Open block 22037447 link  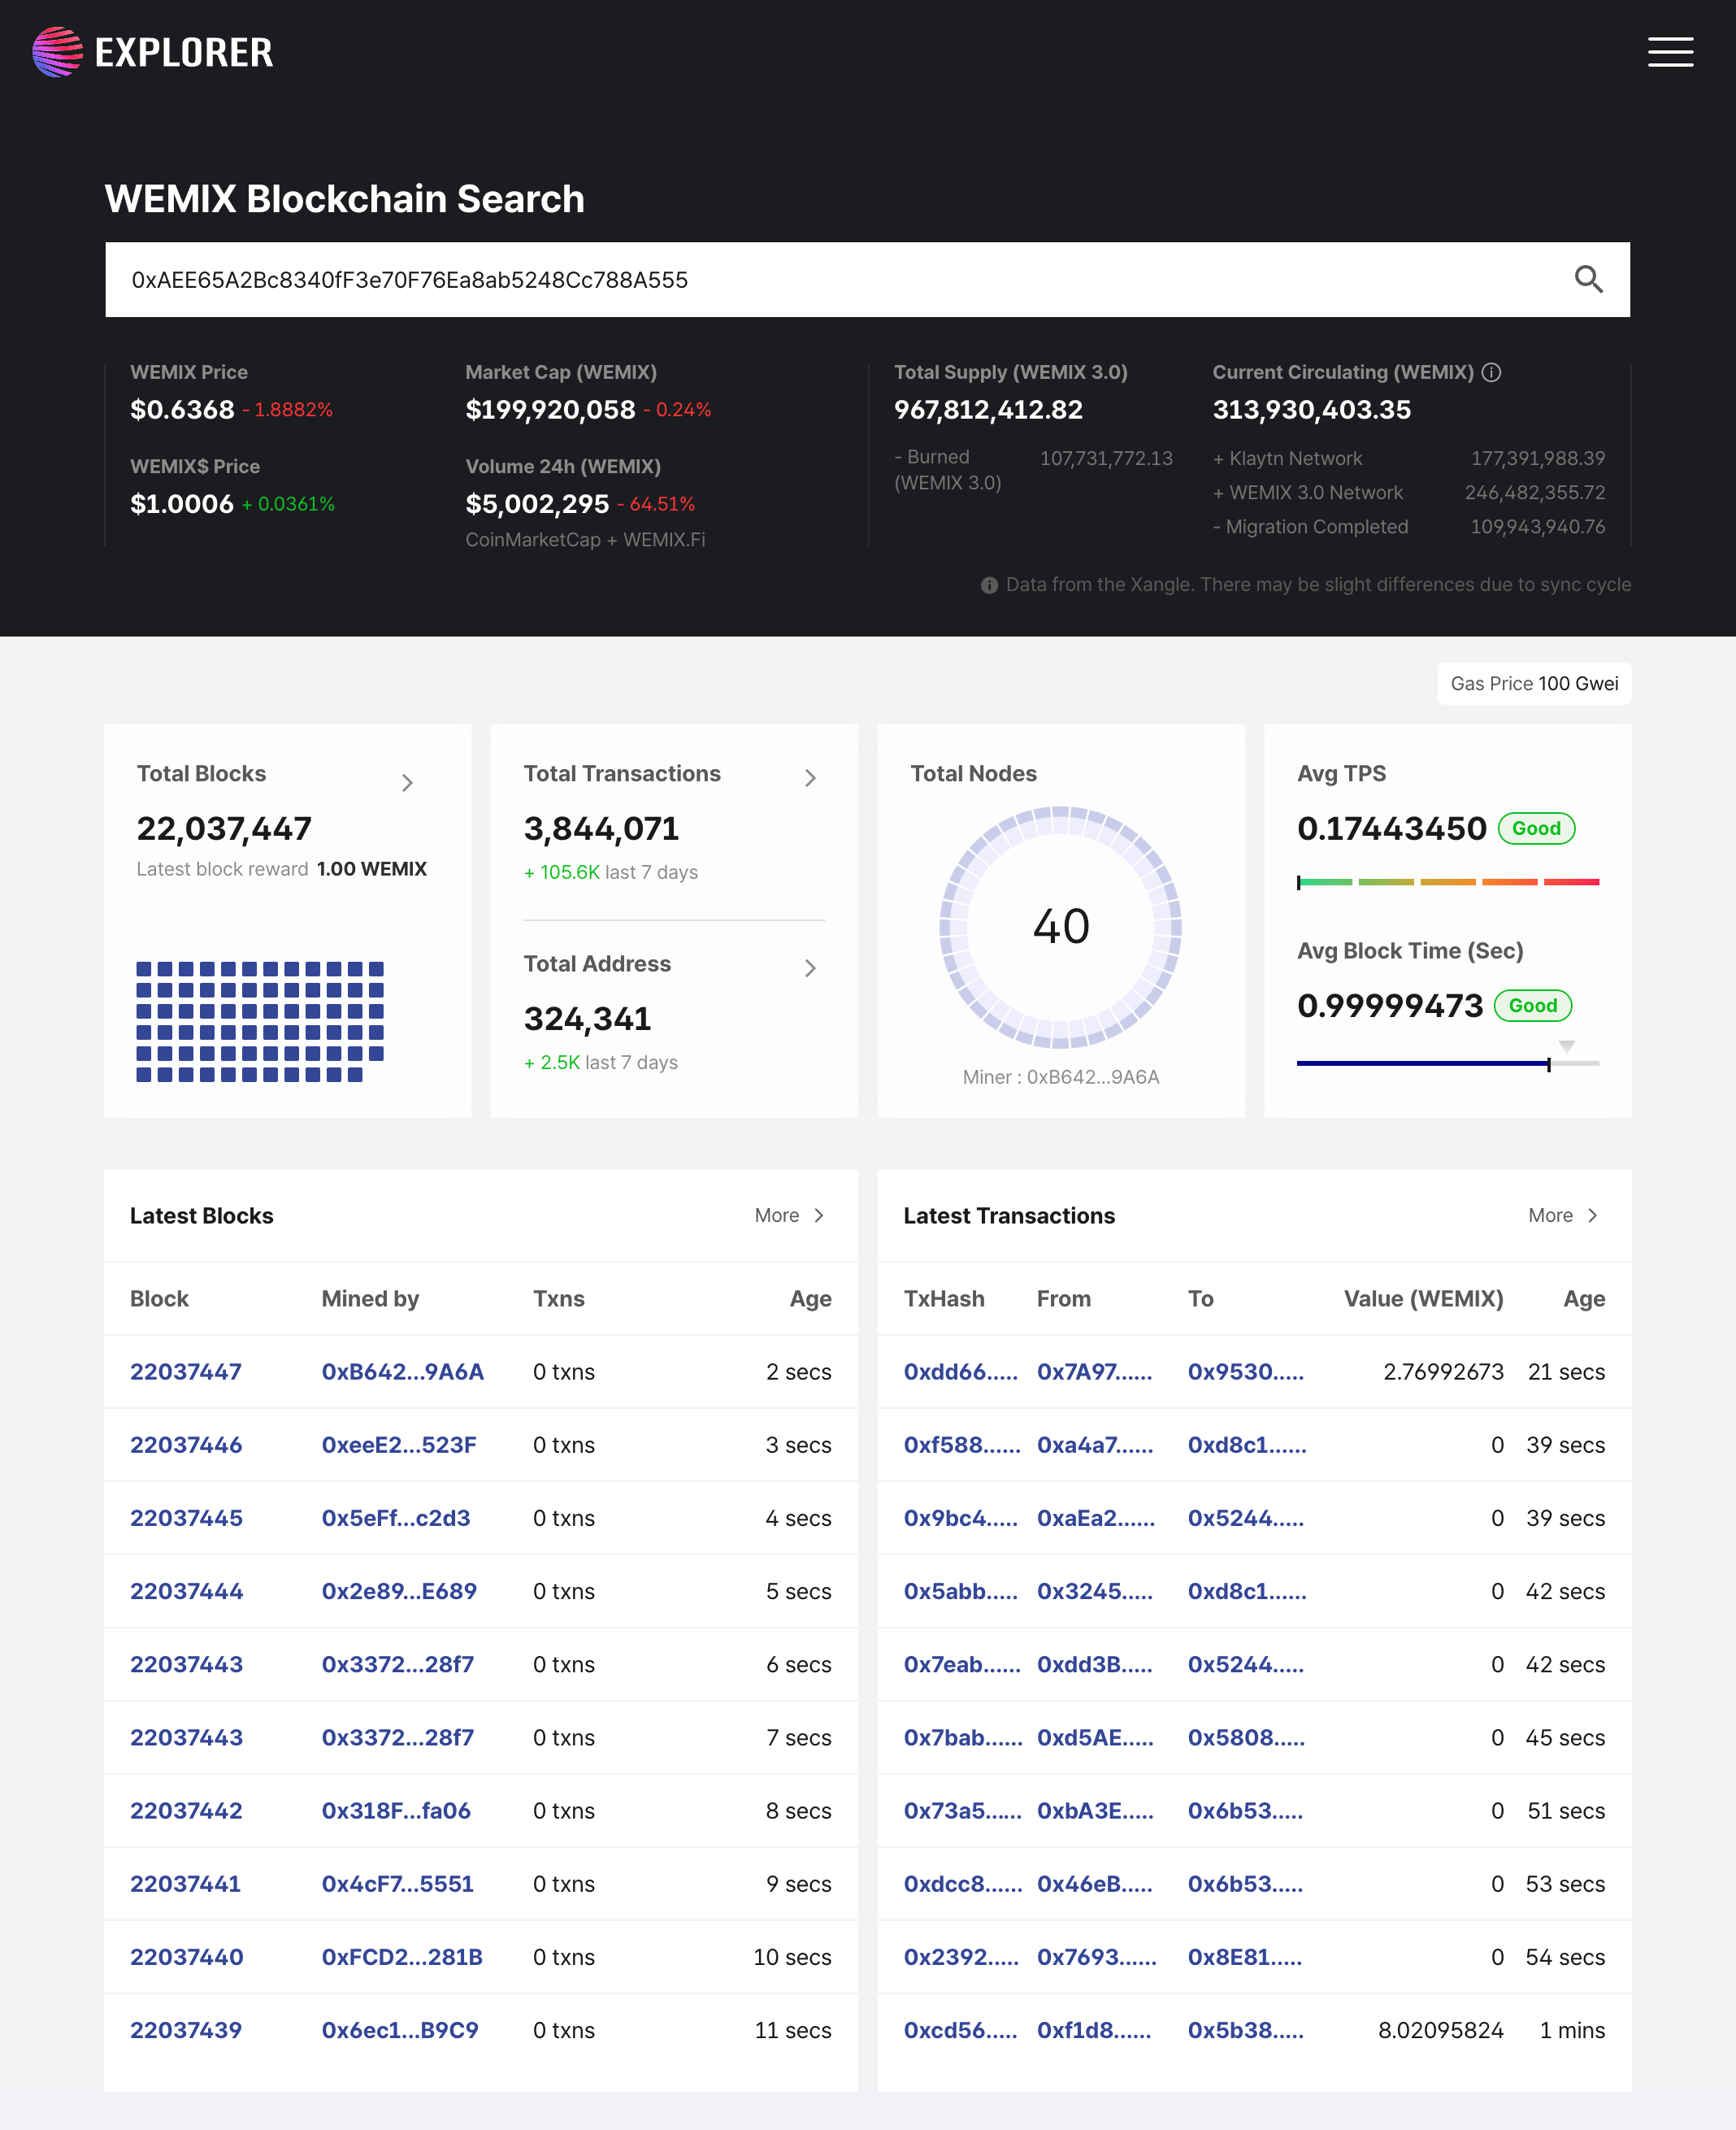[186, 1371]
